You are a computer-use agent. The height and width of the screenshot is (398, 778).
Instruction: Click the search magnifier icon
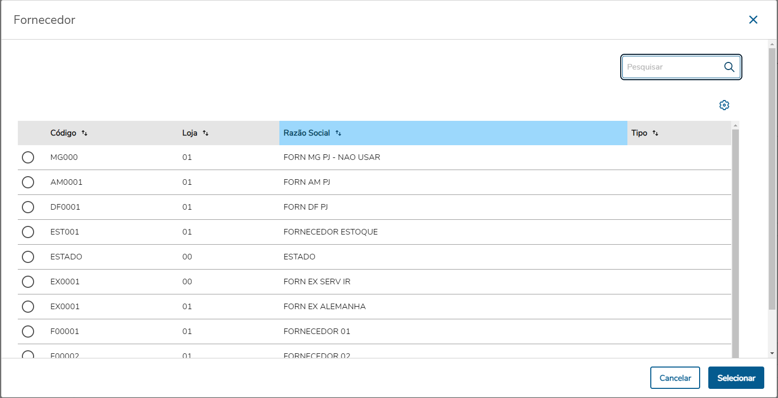pyautogui.click(x=729, y=67)
